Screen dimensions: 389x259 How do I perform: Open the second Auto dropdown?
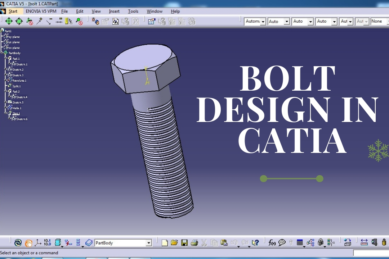point(279,22)
